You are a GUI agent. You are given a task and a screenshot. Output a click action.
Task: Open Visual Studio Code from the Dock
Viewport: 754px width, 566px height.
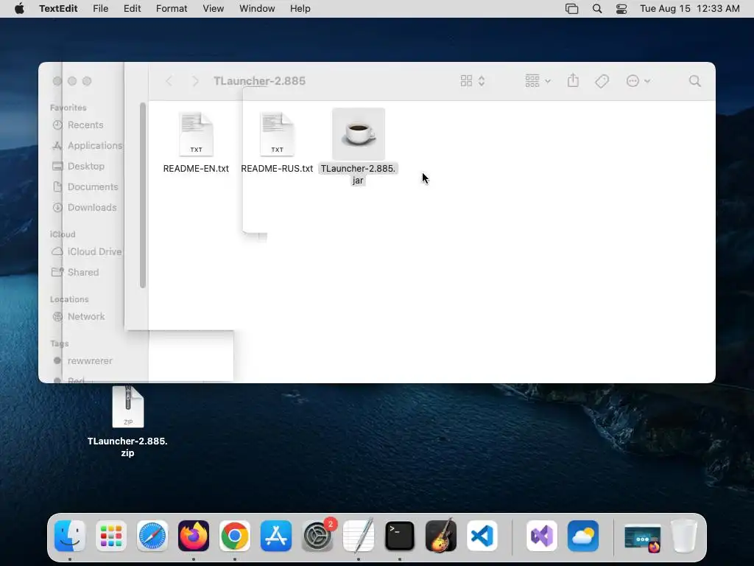[x=482, y=536]
